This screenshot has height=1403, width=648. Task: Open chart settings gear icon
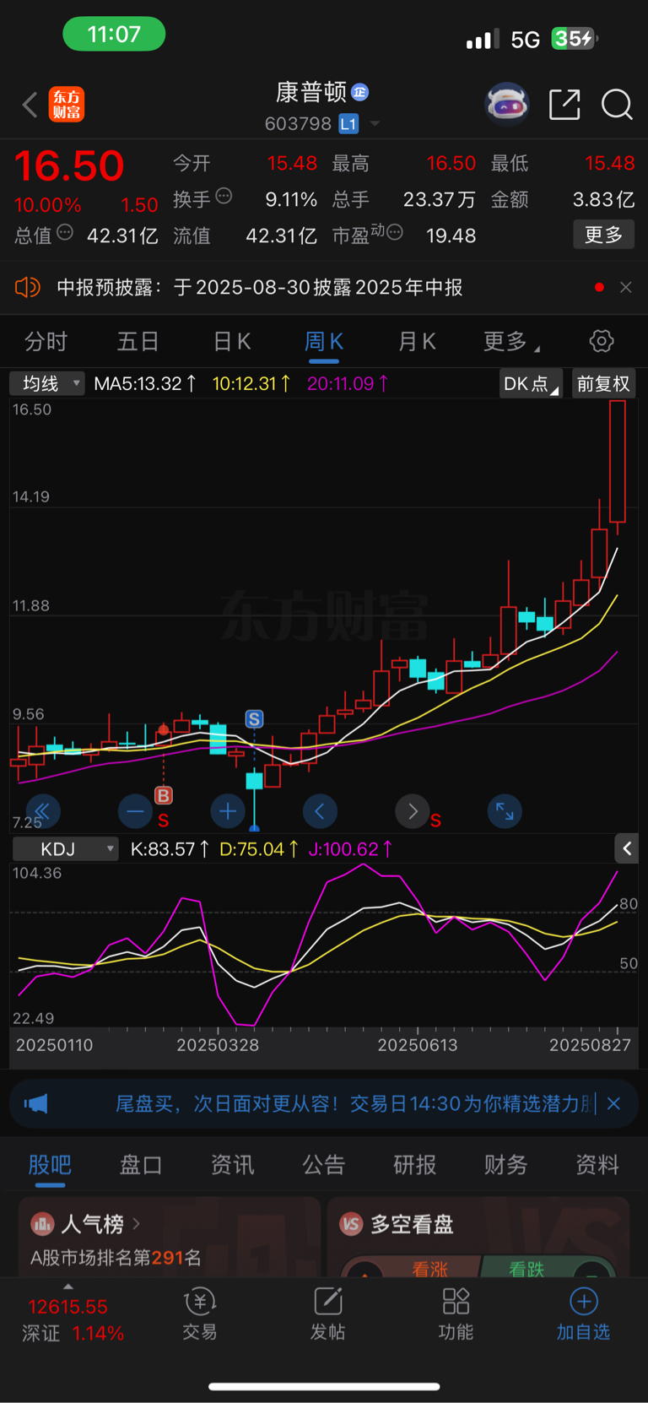[x=602, y=341]
